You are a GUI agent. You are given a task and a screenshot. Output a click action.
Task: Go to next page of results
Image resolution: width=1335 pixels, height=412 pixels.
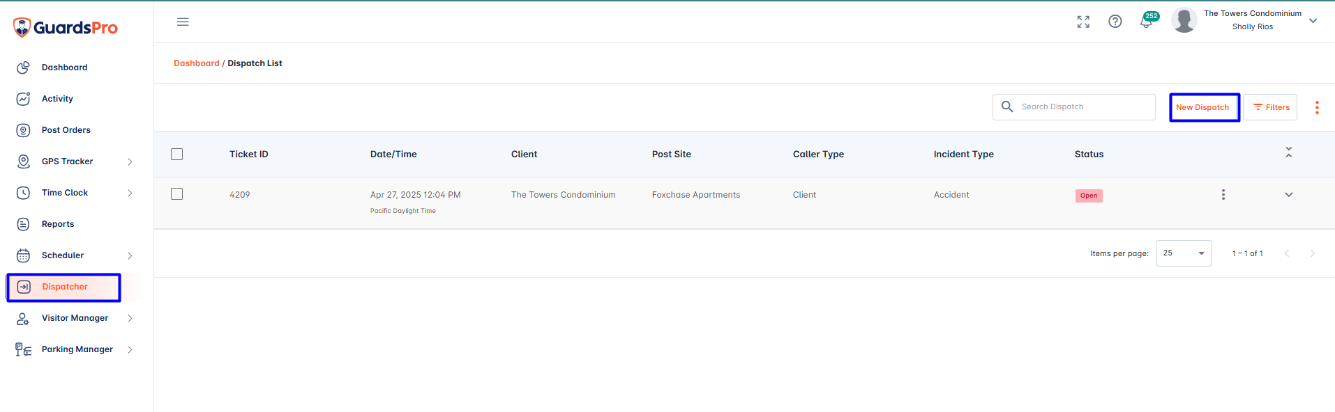pos(1313,253)
